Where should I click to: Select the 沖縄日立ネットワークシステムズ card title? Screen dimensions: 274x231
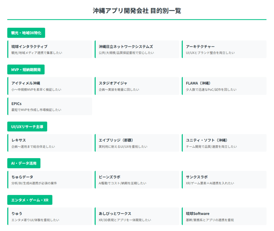pos(126,47)
